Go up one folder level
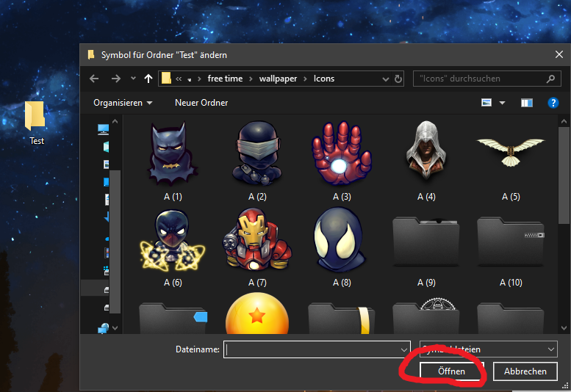This screenshot has width=571, height=392. click(148, 79)
